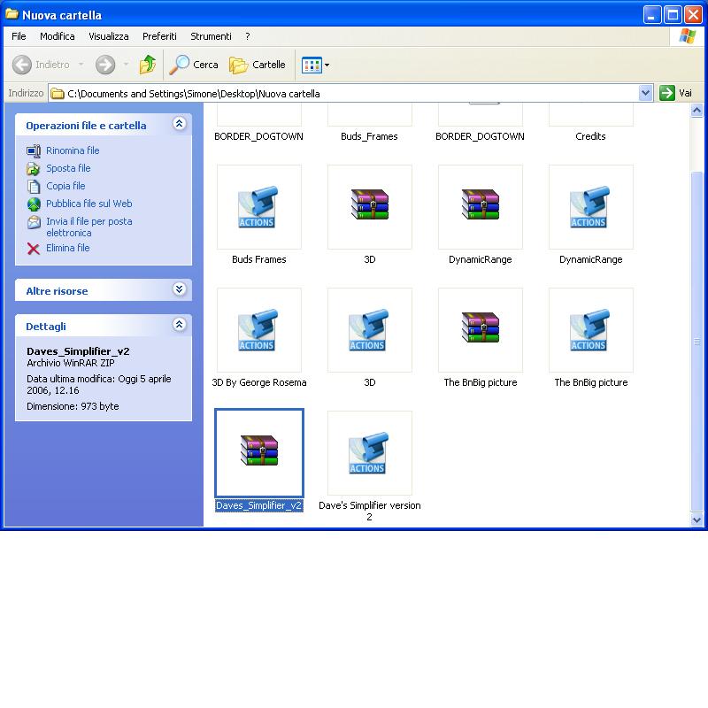Click the Vai go button
Image resolution: width=708 pixels, height=708 pixels.
point(677,93)
